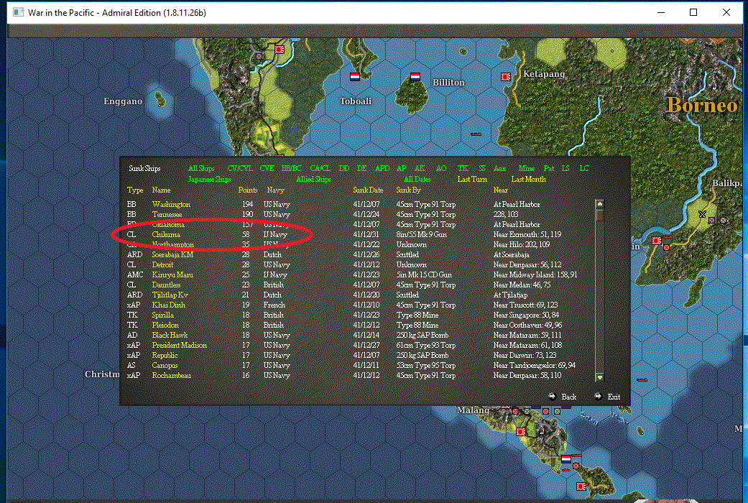
Task: Open the Tennessee ship entry
Action: [x=167, y=214]
